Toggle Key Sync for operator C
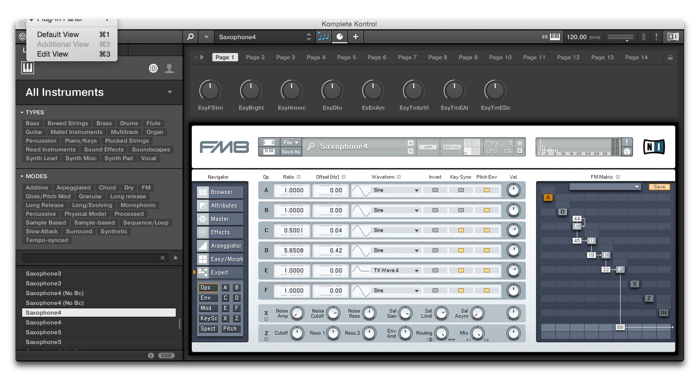 pyautogui.click(x=461, y=230)
